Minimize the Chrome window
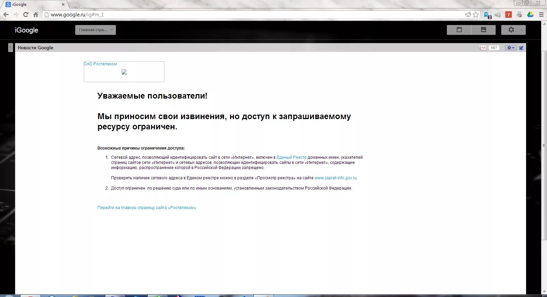The height and width of the screenshot is (297, 547). point(518,3)
